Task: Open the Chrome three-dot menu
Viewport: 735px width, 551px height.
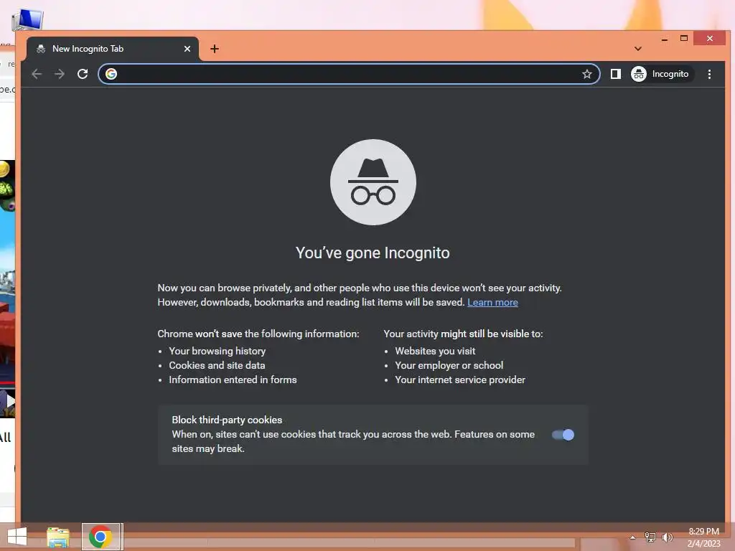Action: [x=709, y=74]
